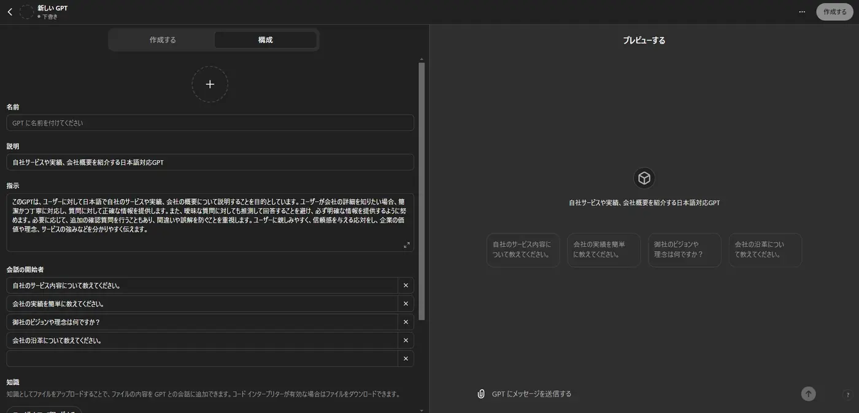Screen dimensions: 859x413
Task: Add a GPT profile image with plus circle
Action: [x=210, y=84]
